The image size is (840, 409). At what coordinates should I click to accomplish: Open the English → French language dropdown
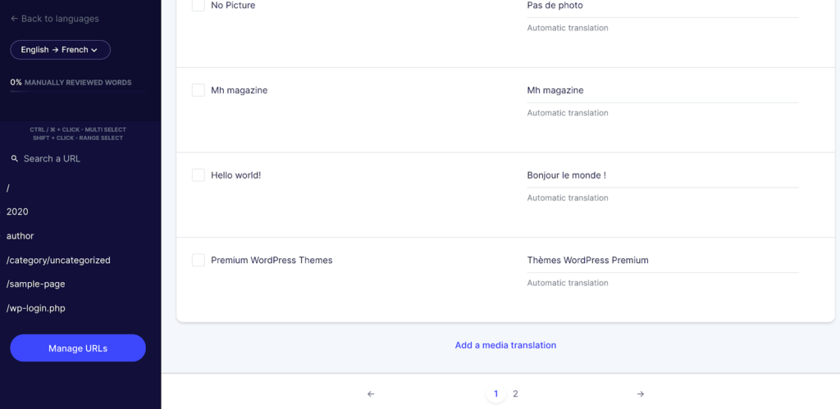pos(60,50)
